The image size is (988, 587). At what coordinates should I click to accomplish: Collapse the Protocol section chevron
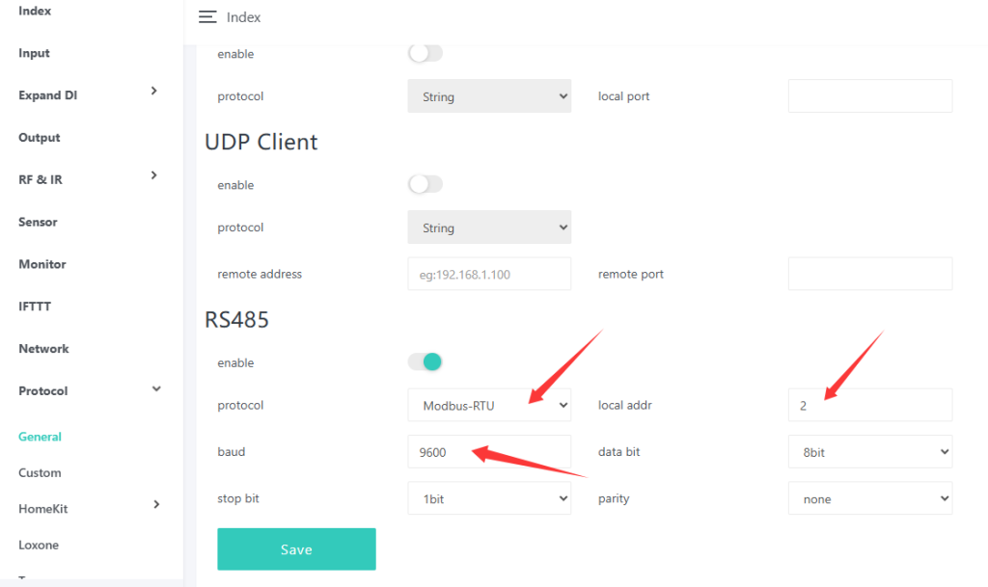[x=156, y=388]
